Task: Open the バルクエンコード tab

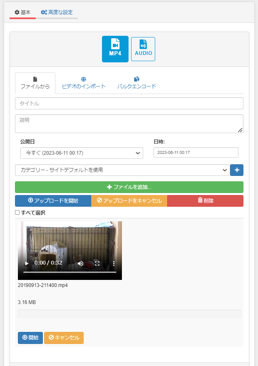Action: pyautogui.click(x=136, y=83)
